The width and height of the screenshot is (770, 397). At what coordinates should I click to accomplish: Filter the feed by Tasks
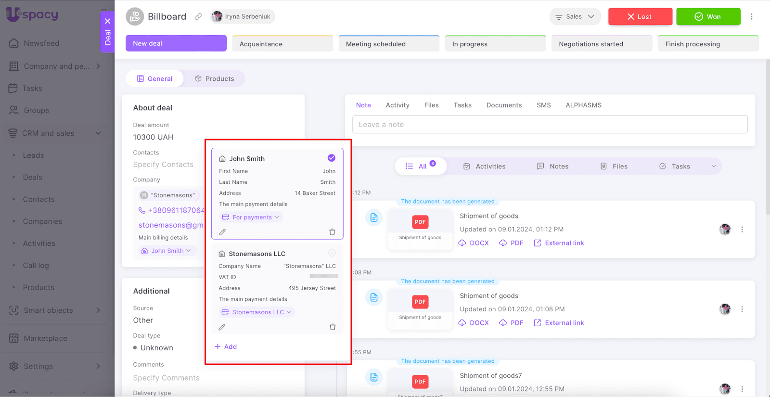(x=675, y=166)
